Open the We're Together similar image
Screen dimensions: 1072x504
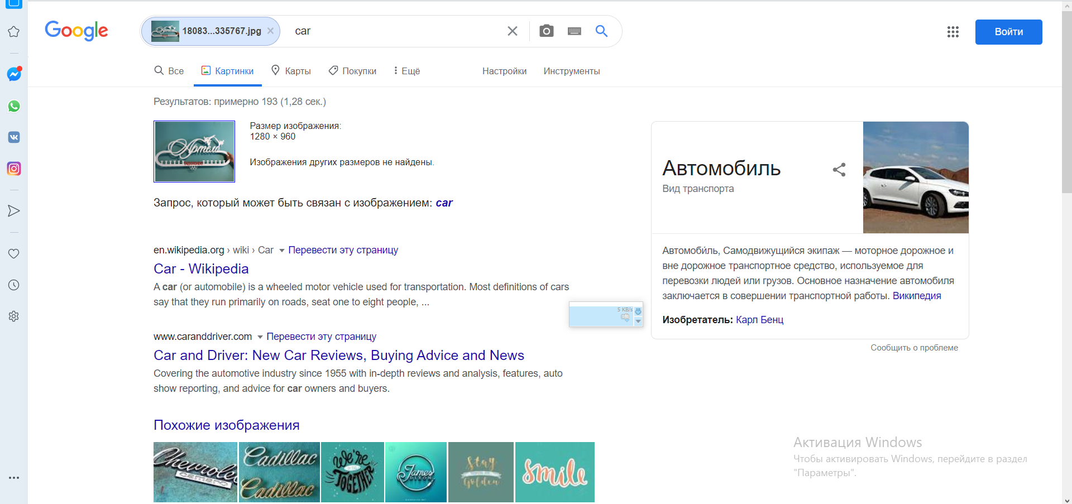tap(352, 472)
